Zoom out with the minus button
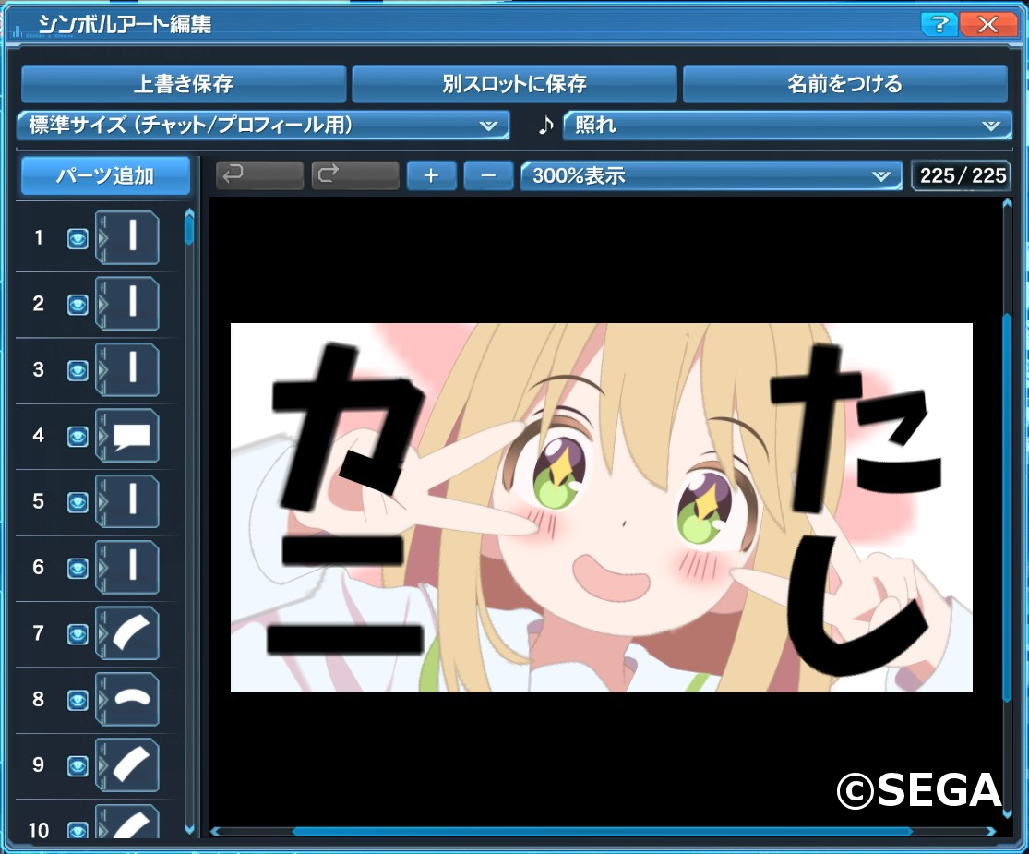 pyautogui.click(x=488, y=176)
